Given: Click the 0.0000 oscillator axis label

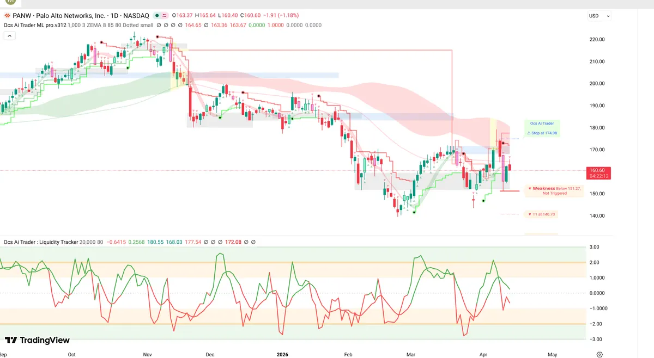Looking at the screenshot, I should pyautogui.click(x=597, y=293).
